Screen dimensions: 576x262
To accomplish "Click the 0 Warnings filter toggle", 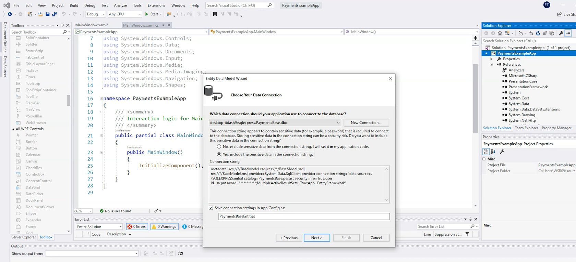I will [164, 226].
